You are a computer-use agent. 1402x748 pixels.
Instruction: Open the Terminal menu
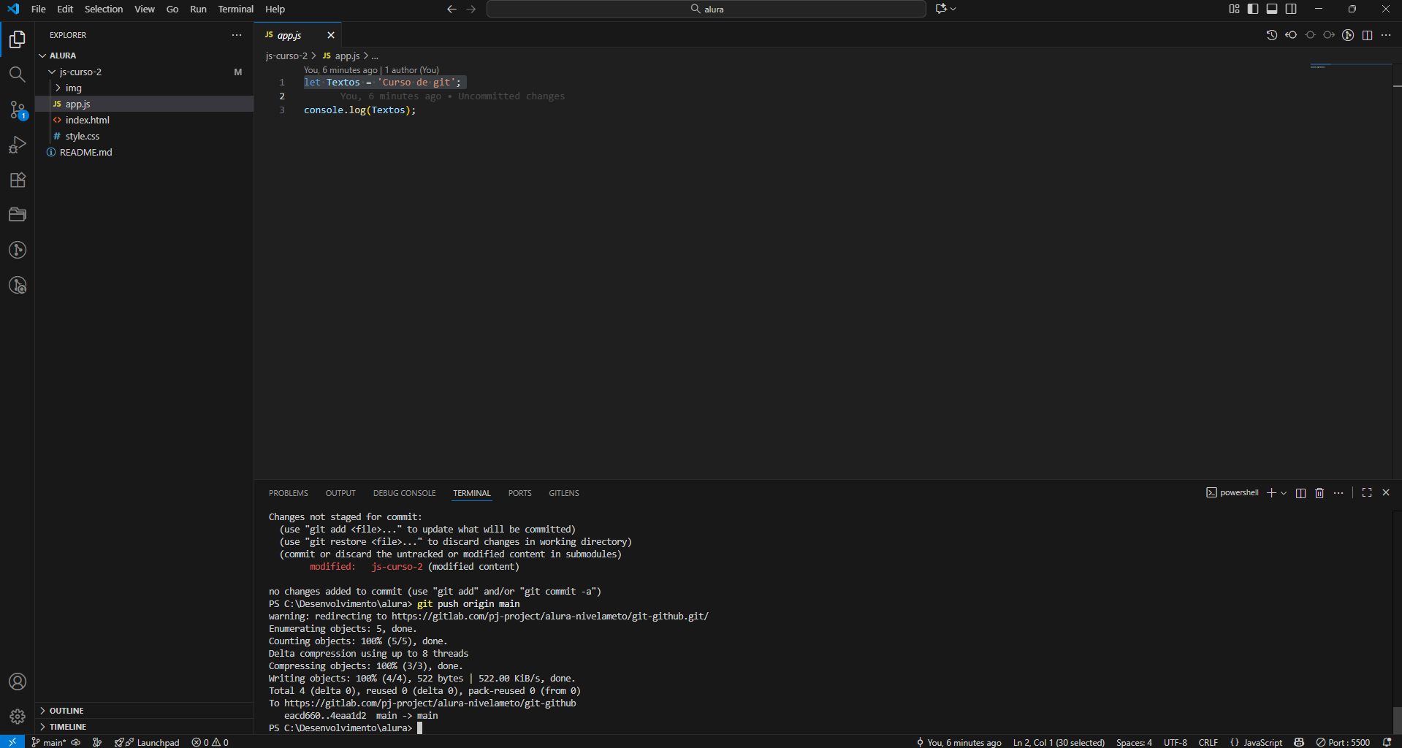(x=235, y=9)
